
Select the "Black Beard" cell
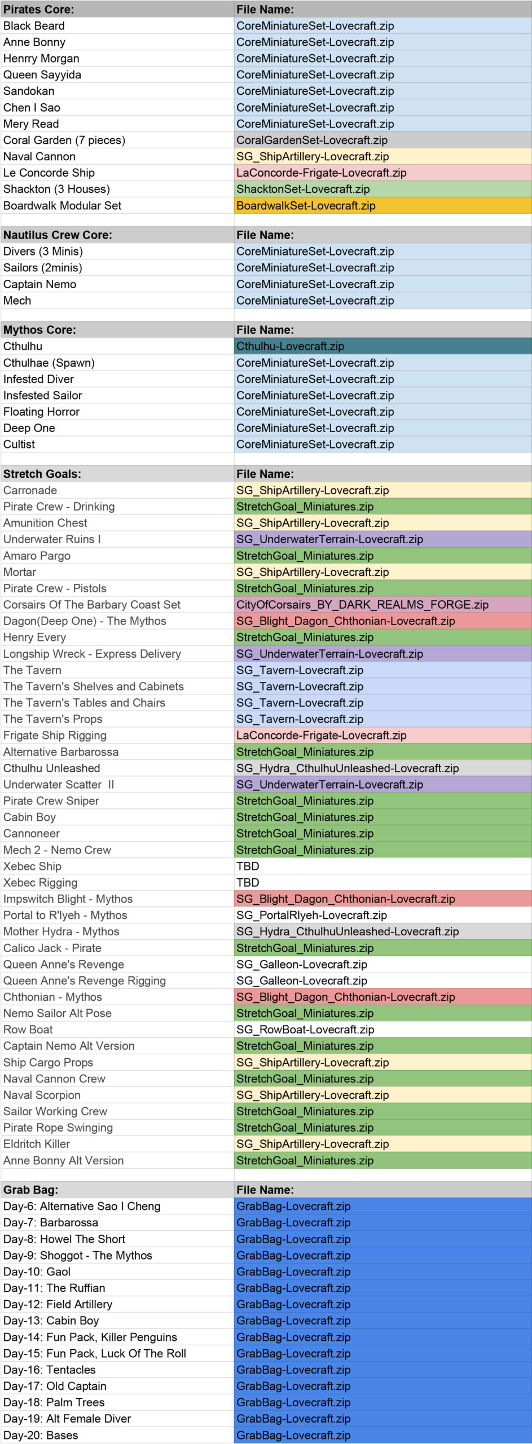click(x=117, y=26)
